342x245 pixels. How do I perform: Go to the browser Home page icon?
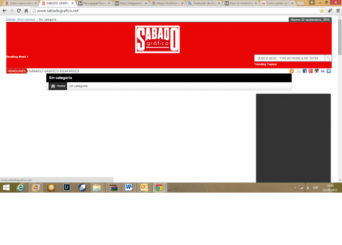coord(26,11)
